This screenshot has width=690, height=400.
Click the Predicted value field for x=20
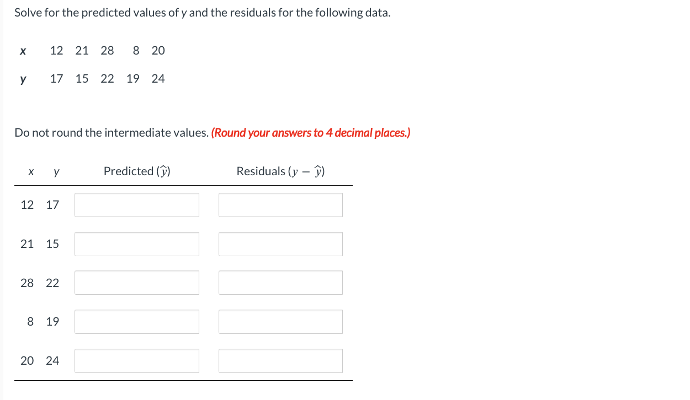click(137, 360)
